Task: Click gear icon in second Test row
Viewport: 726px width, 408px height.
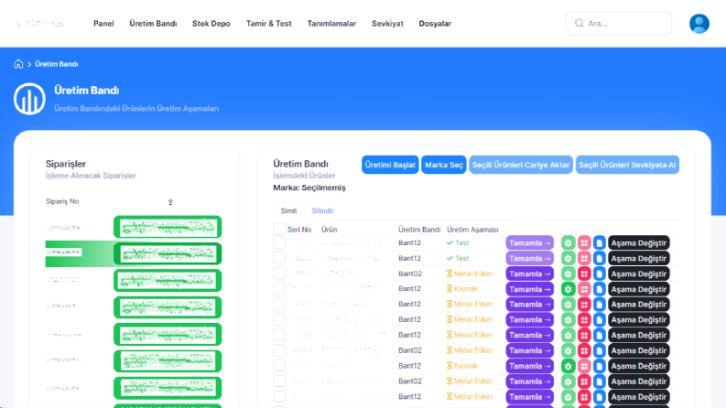Action: click(x=569, y=258)
